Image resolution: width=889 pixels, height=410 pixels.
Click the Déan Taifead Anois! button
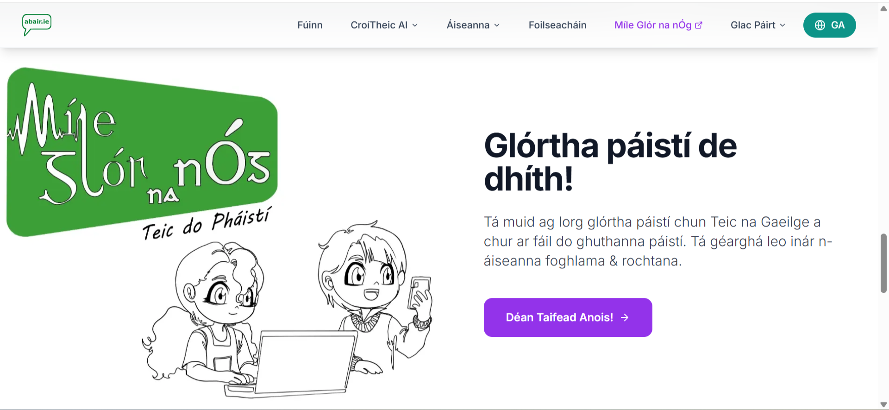coord(568,317)
